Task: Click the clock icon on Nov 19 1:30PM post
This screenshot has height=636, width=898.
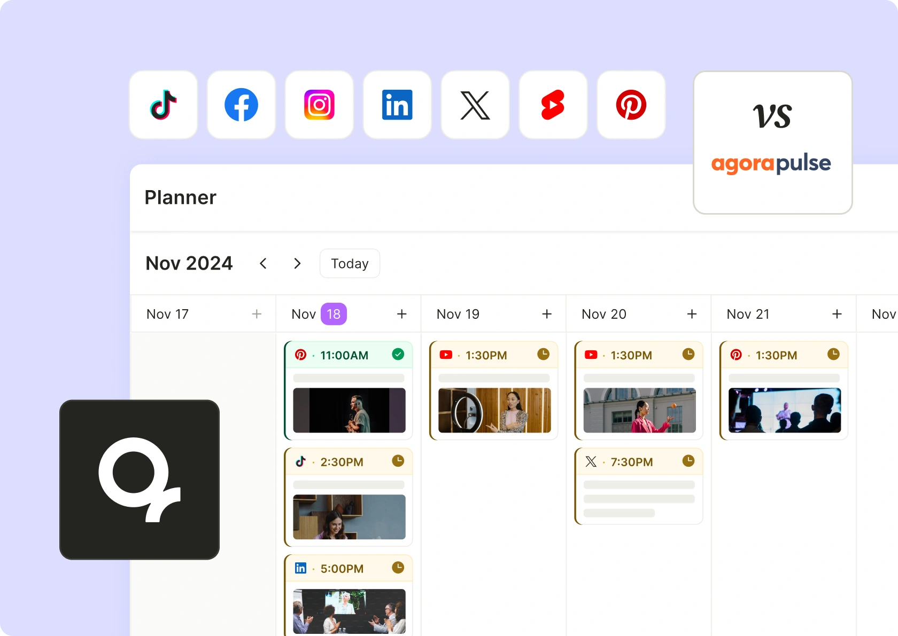Action: [x=543, y=354]
